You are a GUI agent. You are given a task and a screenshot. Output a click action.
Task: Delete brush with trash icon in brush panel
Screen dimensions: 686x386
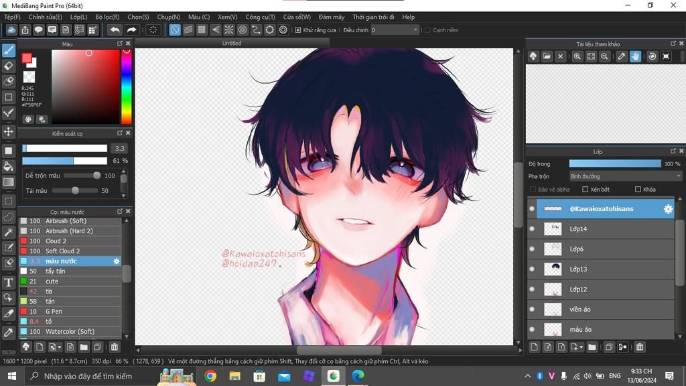(114, 347)
